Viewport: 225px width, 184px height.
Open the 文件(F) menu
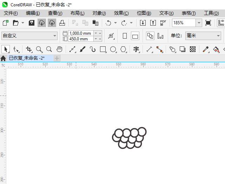click(11, 13)
